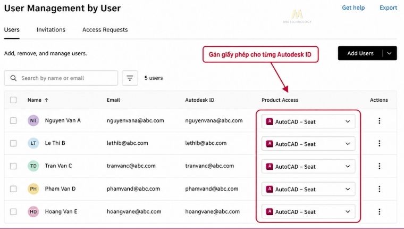Viewport: 404px width, 229px height.
Task: Open the Add Users dropdown arrow
Action: click(390, 53)
